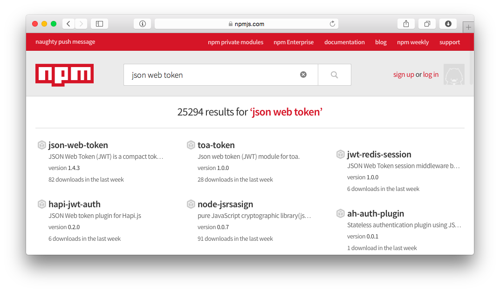500x292 pixels.
Task: Open the user avatar image
Action: 454,74
